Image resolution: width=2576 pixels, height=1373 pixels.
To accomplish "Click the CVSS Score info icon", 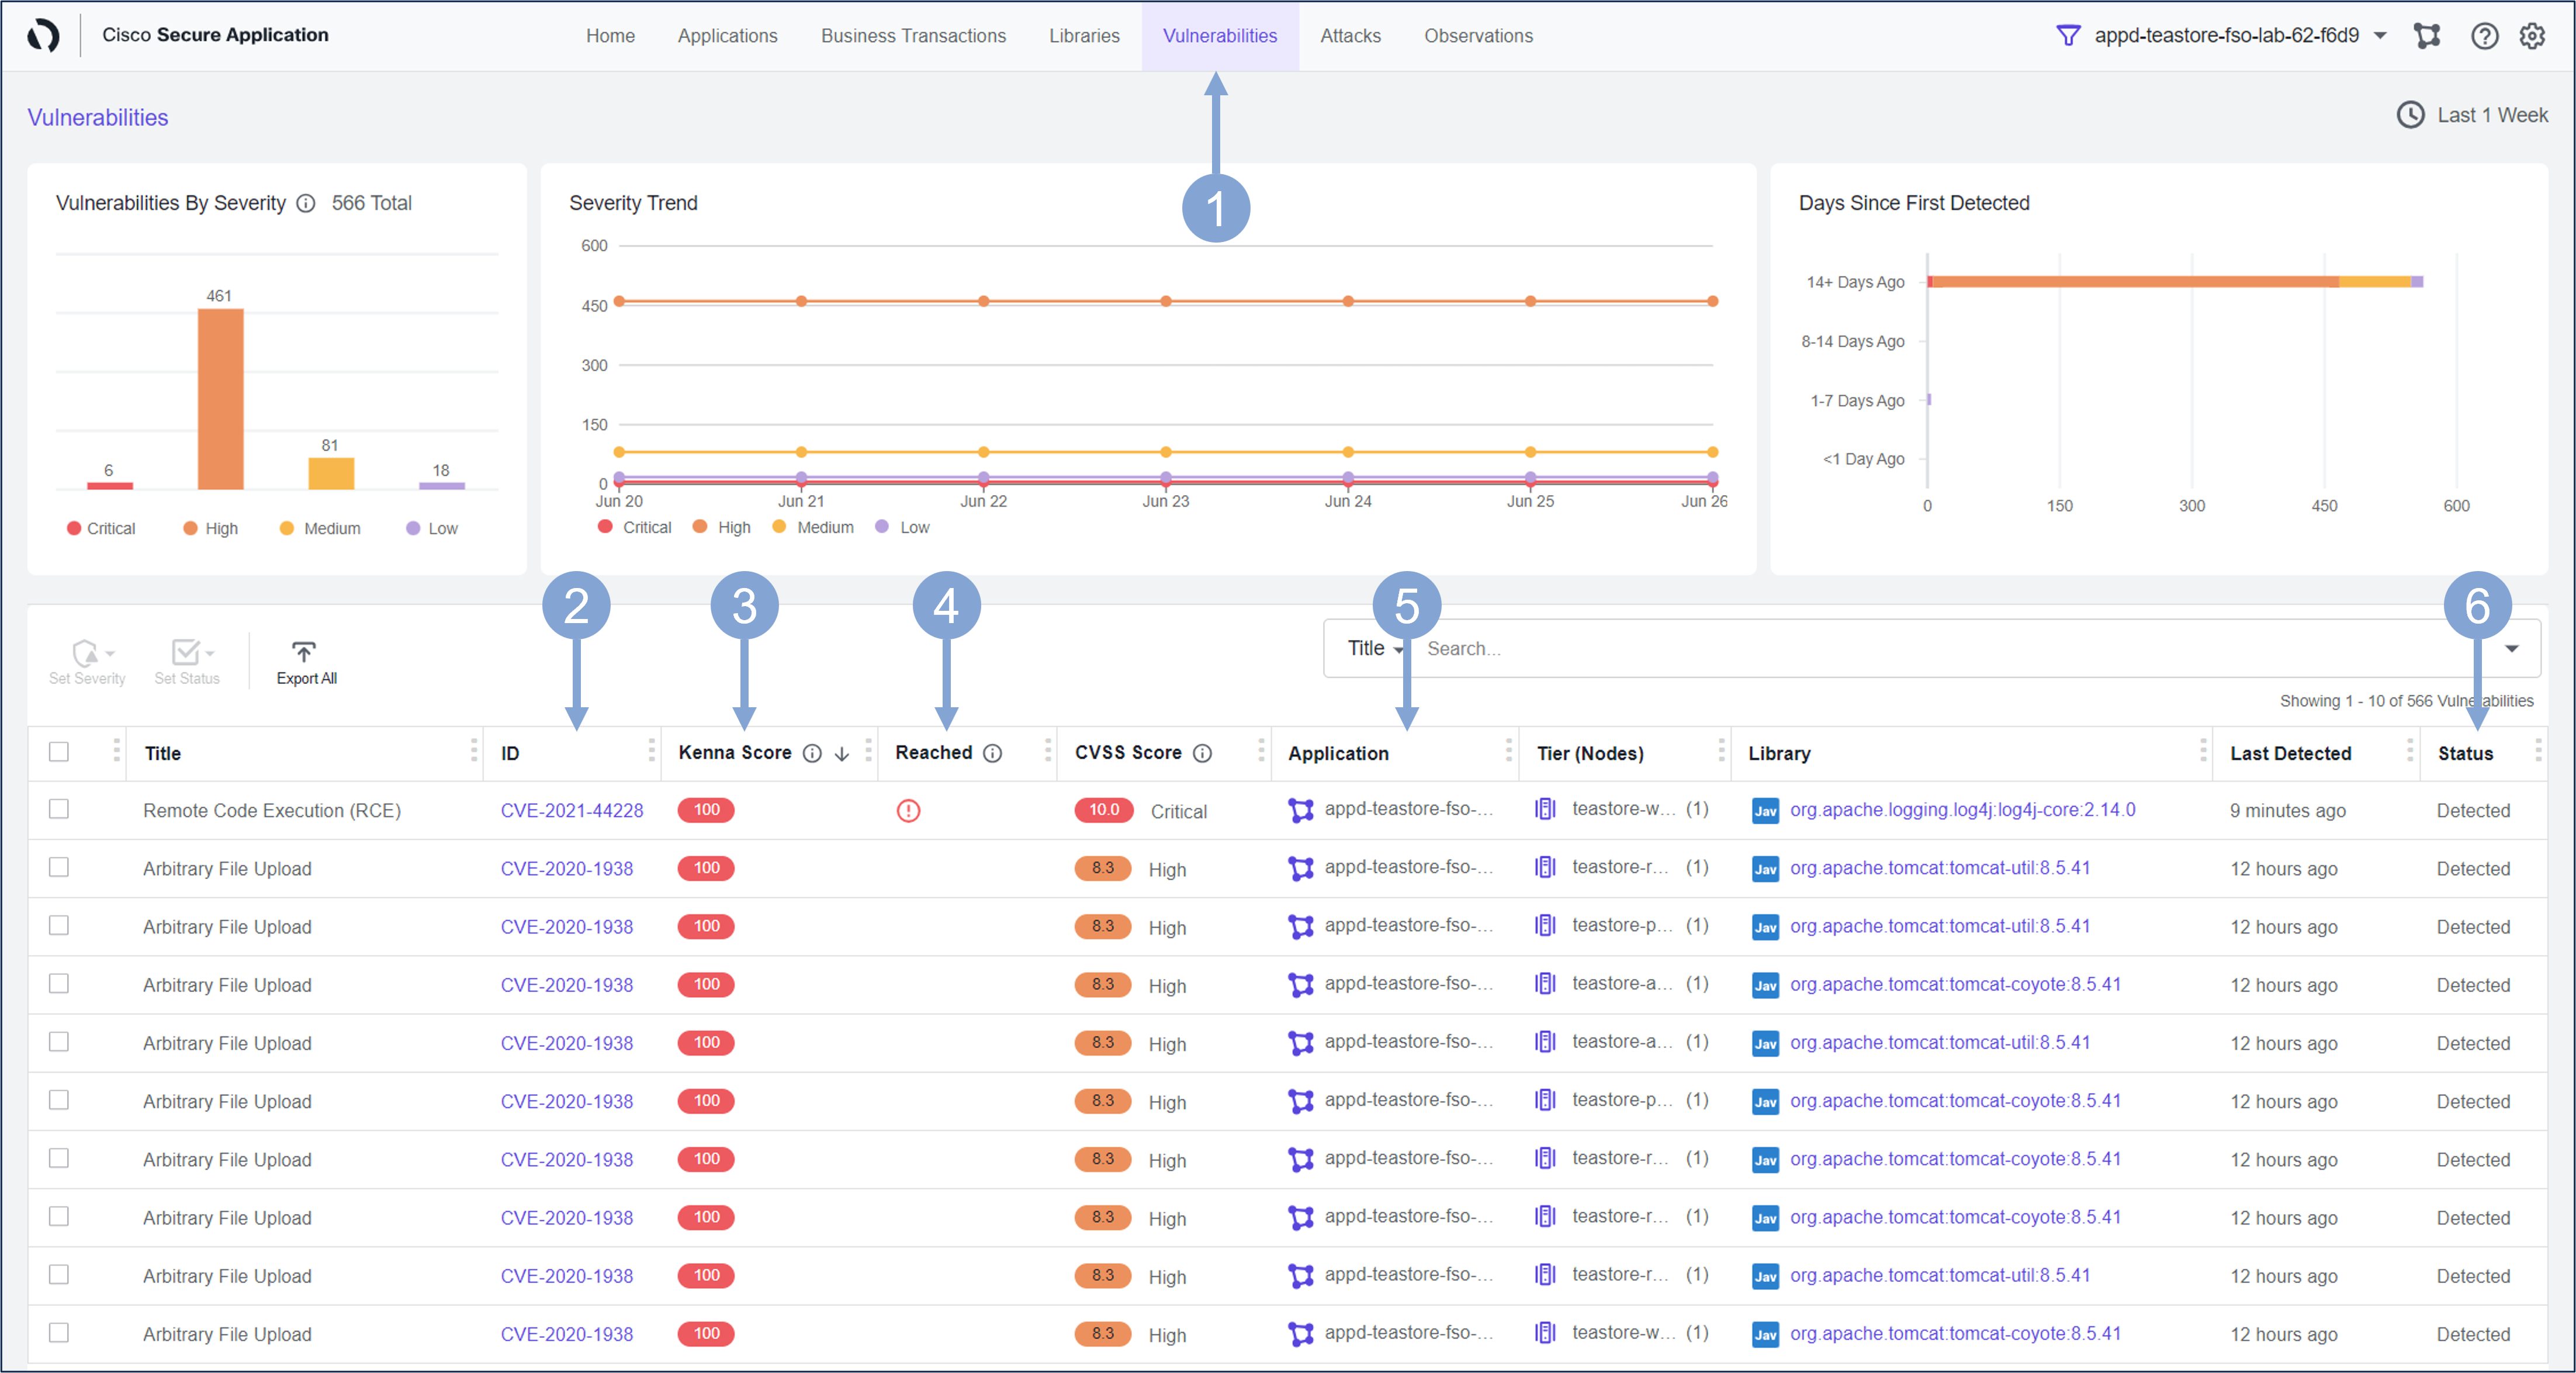I will 1202,753.
